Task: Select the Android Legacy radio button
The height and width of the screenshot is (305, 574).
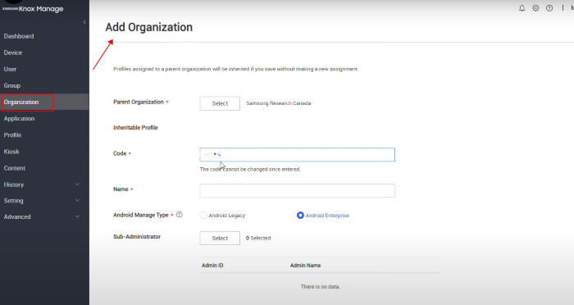Action: pos(203,216)
